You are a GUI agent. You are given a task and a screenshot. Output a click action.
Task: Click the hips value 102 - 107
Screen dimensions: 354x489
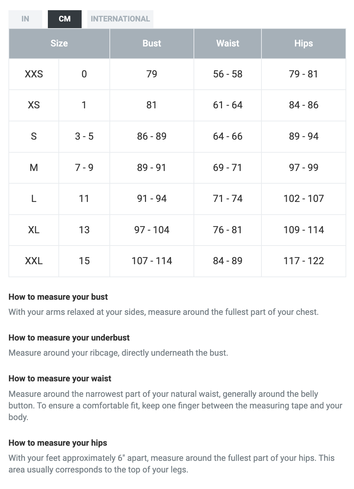303,199
